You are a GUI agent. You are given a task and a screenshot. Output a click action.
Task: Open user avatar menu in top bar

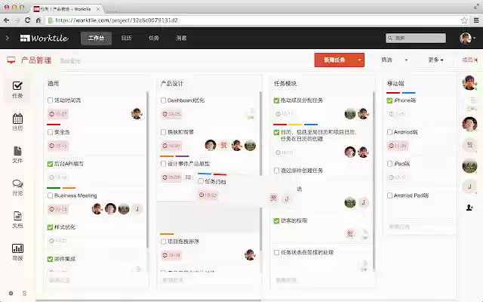click(x=468, y=39)
